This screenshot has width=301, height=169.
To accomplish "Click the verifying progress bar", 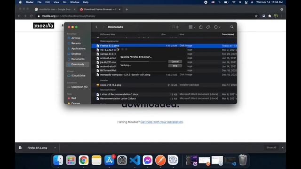I will coord(143,61).
